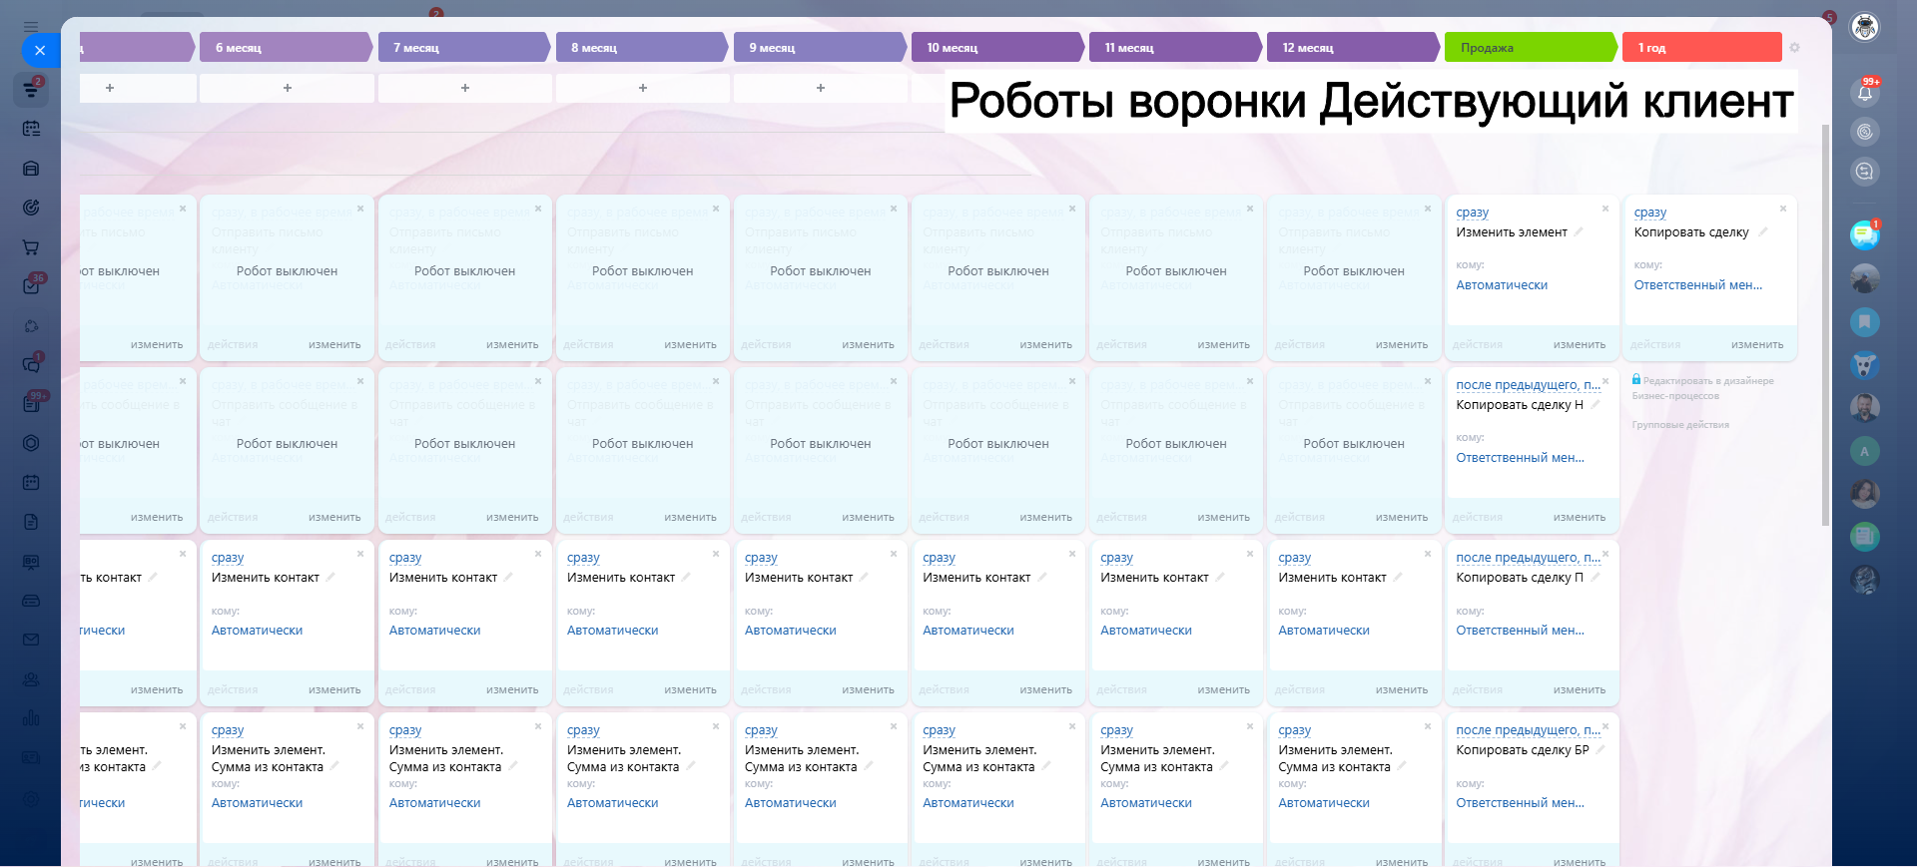Expand Ответственный мен... recipient in 1 год robot
Image resolution: width=1917 pixels, height=867 pixels.
[1697, 285]
